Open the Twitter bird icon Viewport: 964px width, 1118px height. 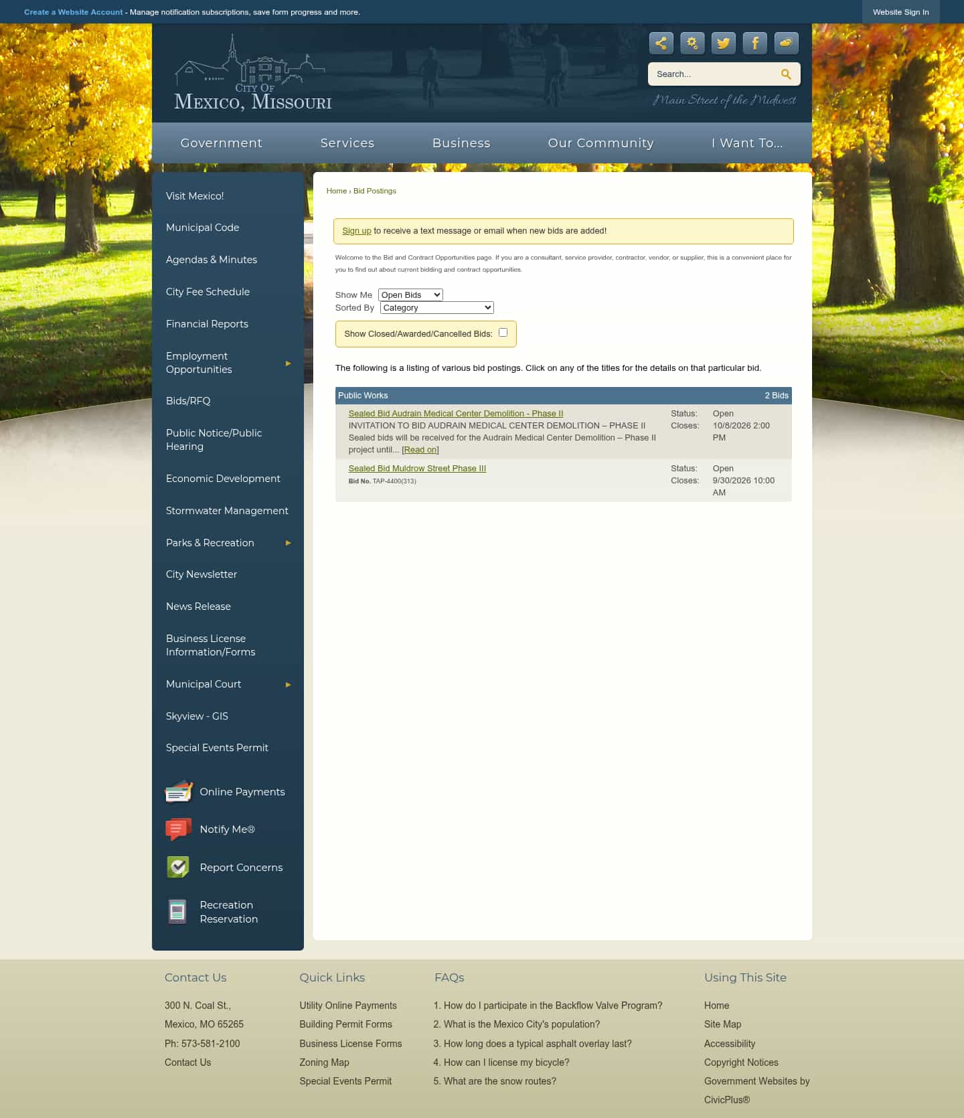[x=724, y=44]
